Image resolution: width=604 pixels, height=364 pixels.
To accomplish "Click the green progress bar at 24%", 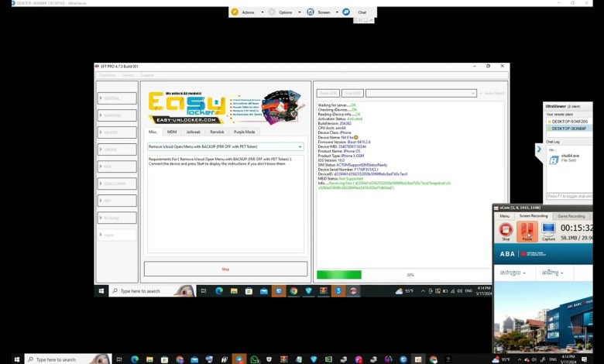I will pos(339,275).
